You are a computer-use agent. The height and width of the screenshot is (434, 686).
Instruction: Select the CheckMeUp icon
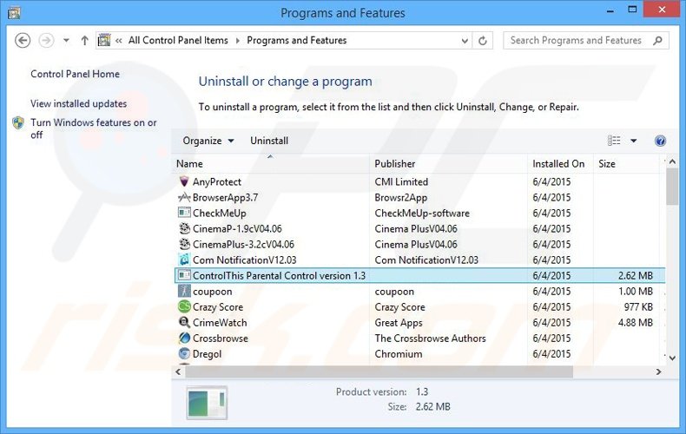[x=184, y=213]
